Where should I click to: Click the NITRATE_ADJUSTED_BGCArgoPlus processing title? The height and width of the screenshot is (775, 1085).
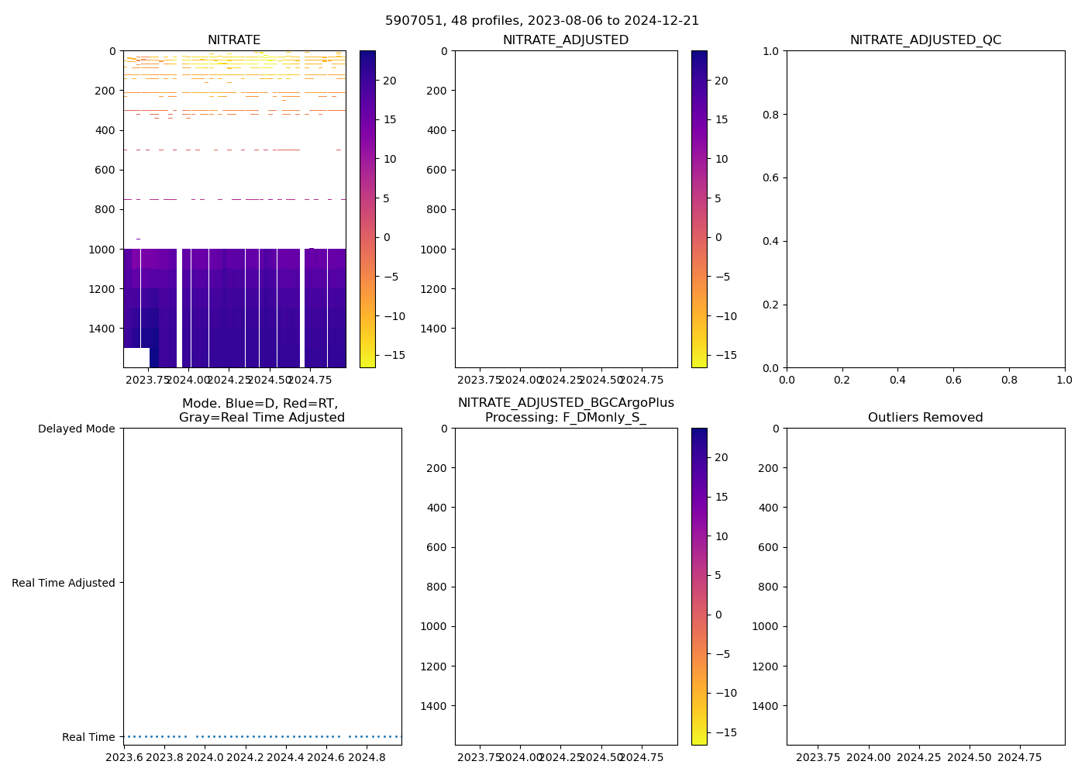pyautogui.click(x=565, y=410)
